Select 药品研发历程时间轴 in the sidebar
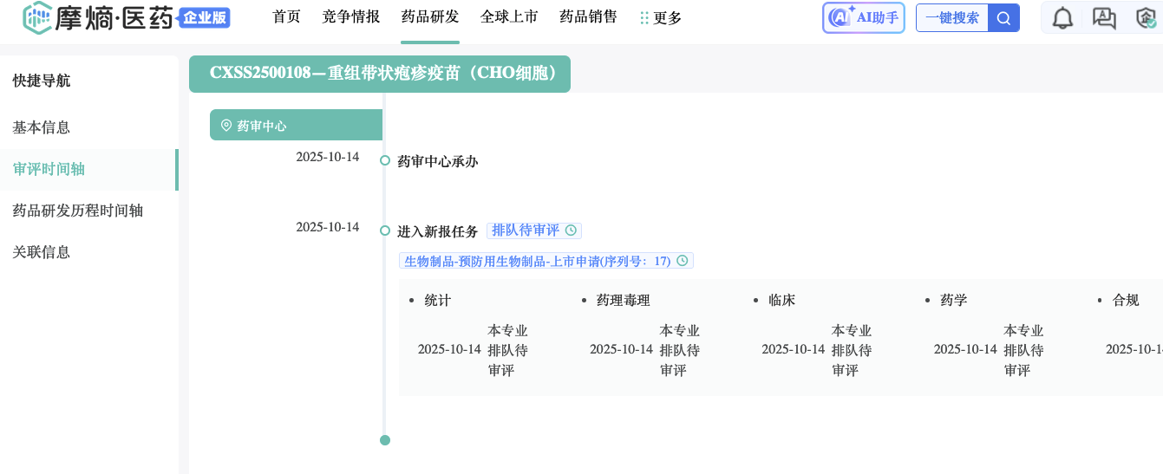The height and width of the screenshot is (474, 1163). 78,211
